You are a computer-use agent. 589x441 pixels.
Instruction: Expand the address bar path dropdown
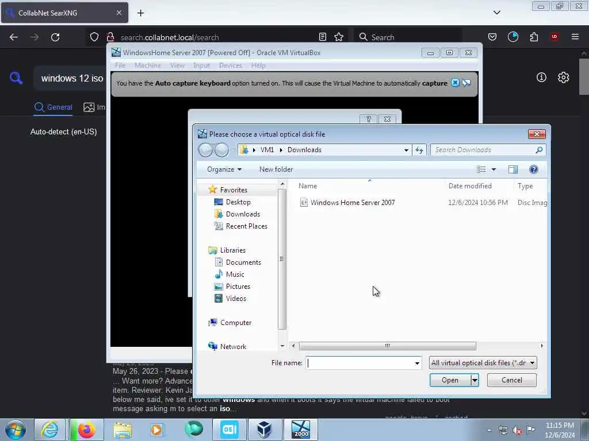pyautogui.click(x=406, y=150)
